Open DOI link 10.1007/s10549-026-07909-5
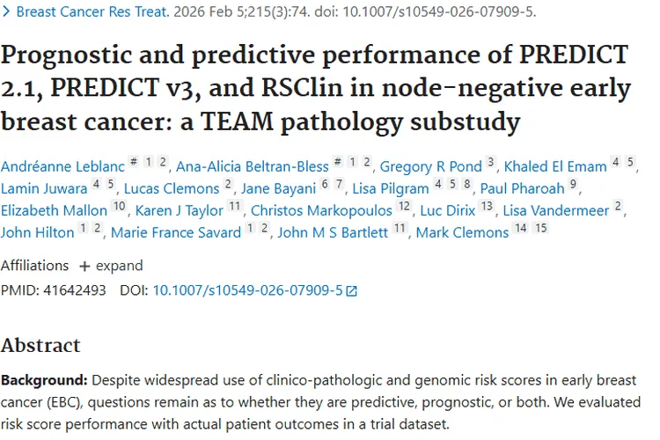The height and width of the screenshot is (440, 660). [x=247, y=290]
